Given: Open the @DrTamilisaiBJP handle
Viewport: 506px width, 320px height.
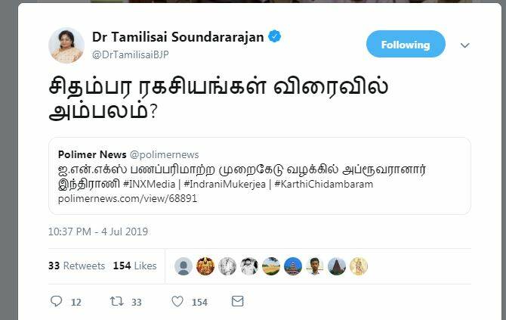Looking at the screenshot, I should (x=131, y=54).
